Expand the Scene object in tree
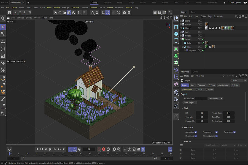This screenshot has width=248, height=165. coord(180,21)
